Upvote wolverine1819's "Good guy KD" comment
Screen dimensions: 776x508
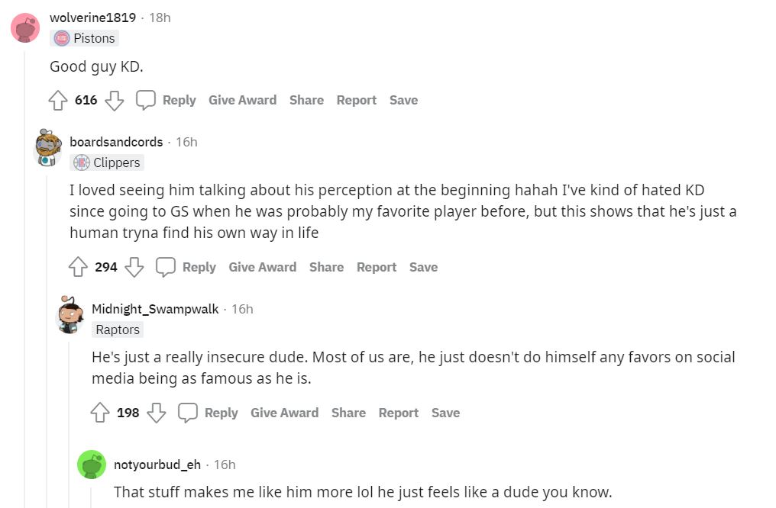pos(59,100)
